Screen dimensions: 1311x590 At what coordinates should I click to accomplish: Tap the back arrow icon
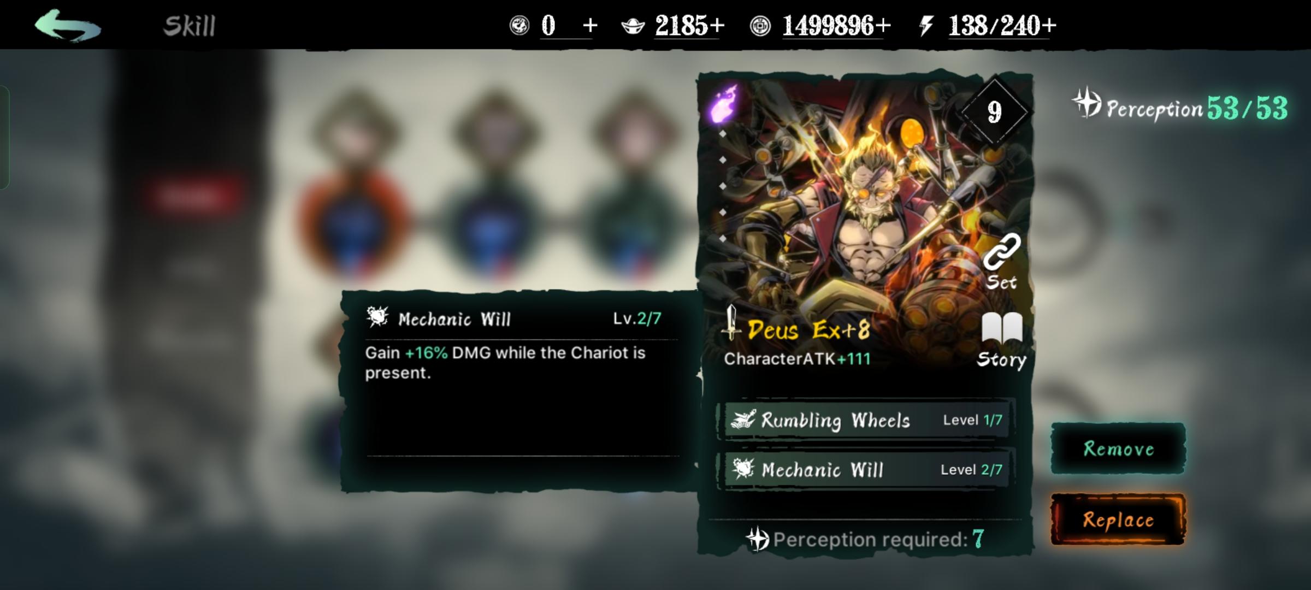[68, 25]
